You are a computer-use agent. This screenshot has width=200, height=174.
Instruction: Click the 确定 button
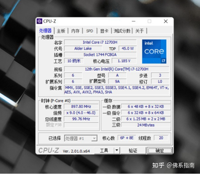[x=160, y=150]
